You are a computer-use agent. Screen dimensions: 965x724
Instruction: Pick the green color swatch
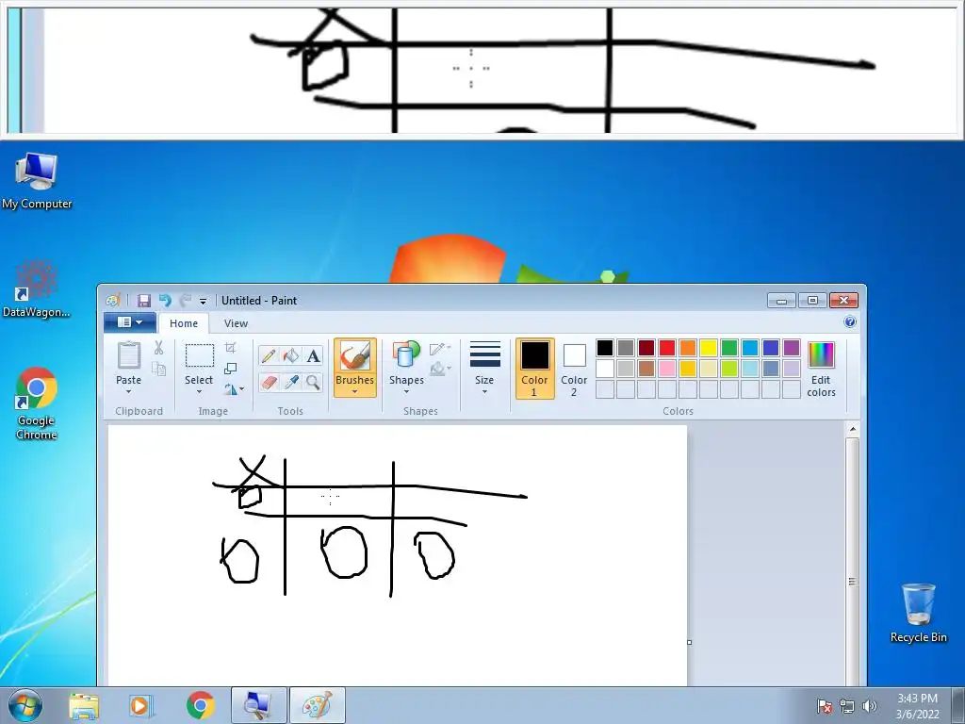(x=729, y=348)
